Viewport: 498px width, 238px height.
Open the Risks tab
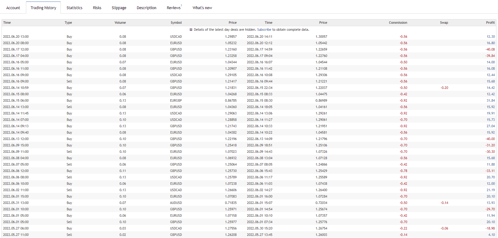click(x=97, y=8)
